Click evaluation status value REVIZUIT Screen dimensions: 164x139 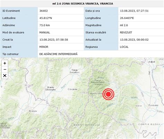pos(126,33)
